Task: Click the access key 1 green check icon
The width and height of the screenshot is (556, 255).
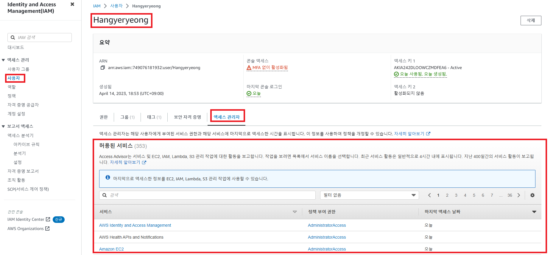Action: coord(396,74)
